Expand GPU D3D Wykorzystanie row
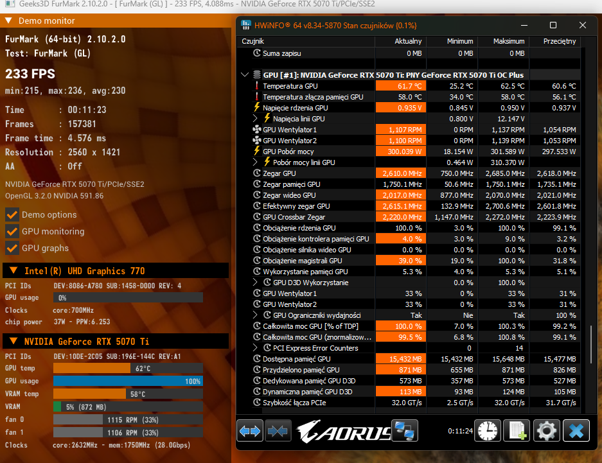 point(255,283)
